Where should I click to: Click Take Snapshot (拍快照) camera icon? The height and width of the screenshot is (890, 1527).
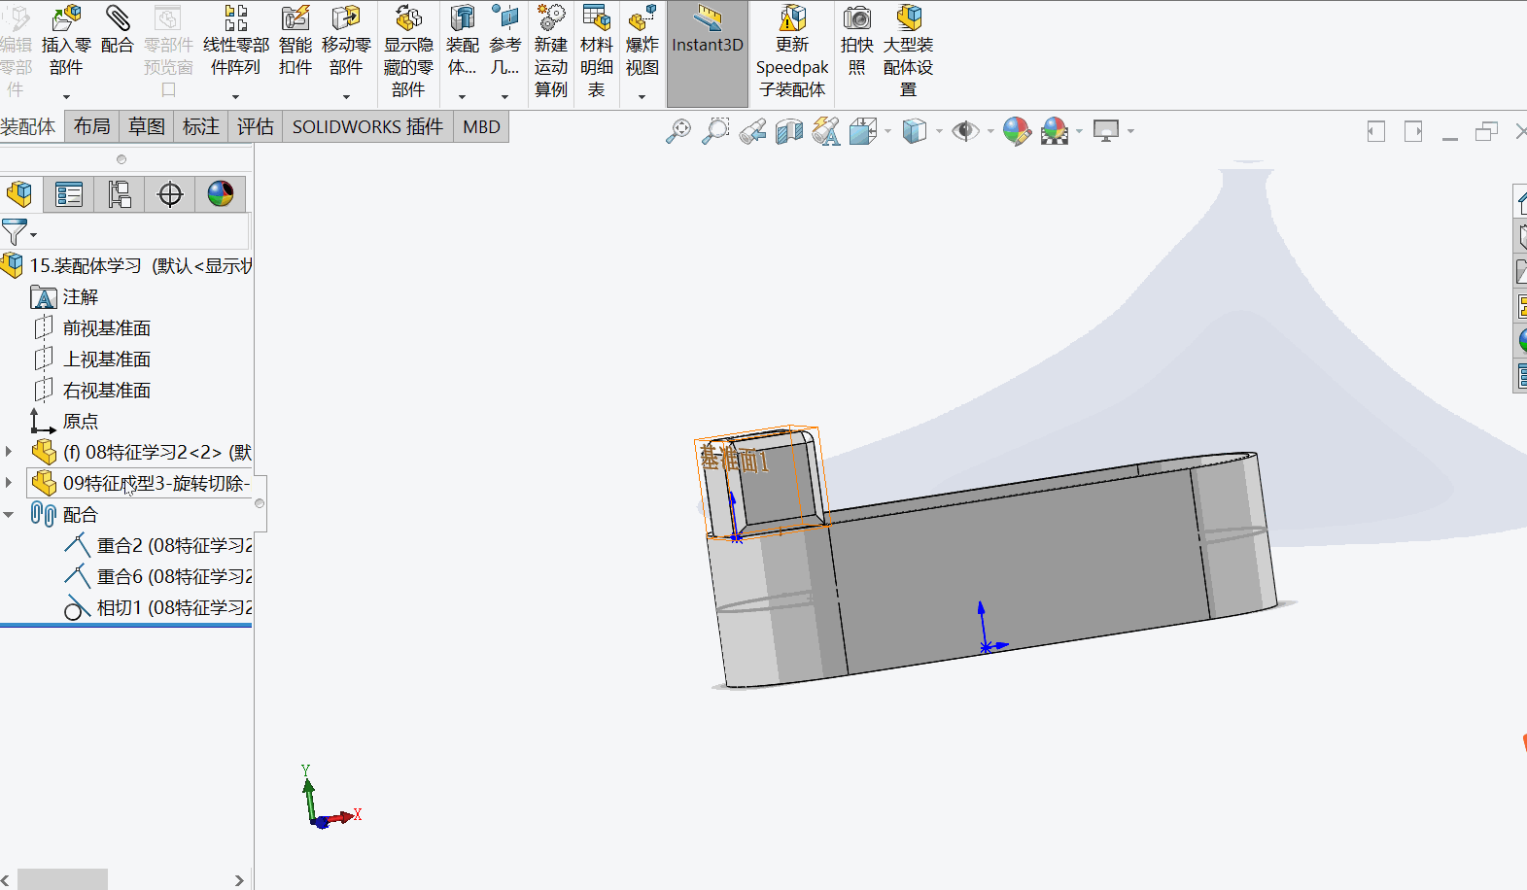click(x=857, y=41)
